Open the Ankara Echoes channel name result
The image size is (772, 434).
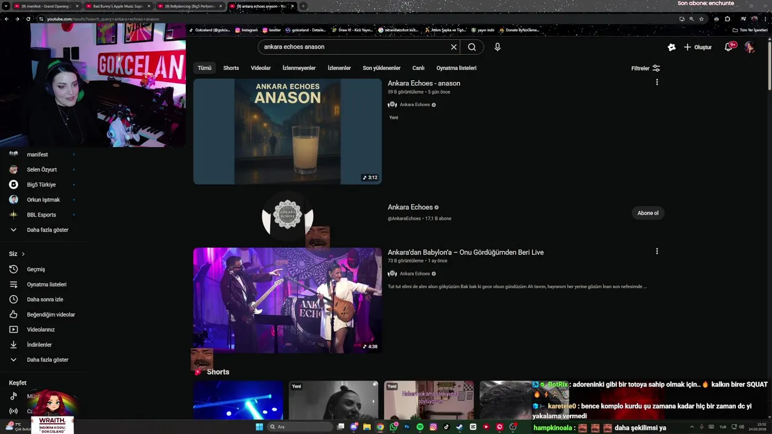(x=410, y=207)
